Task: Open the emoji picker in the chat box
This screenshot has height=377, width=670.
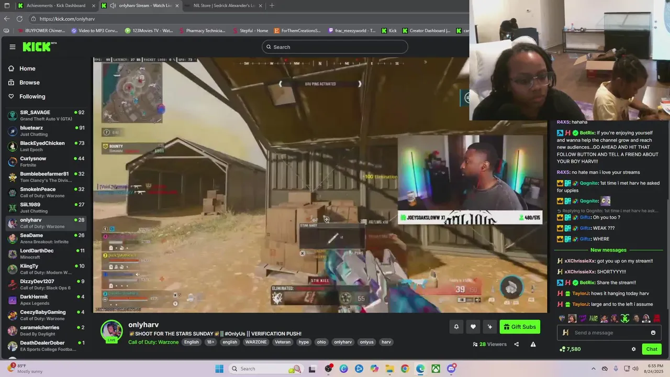Action: 653,332
